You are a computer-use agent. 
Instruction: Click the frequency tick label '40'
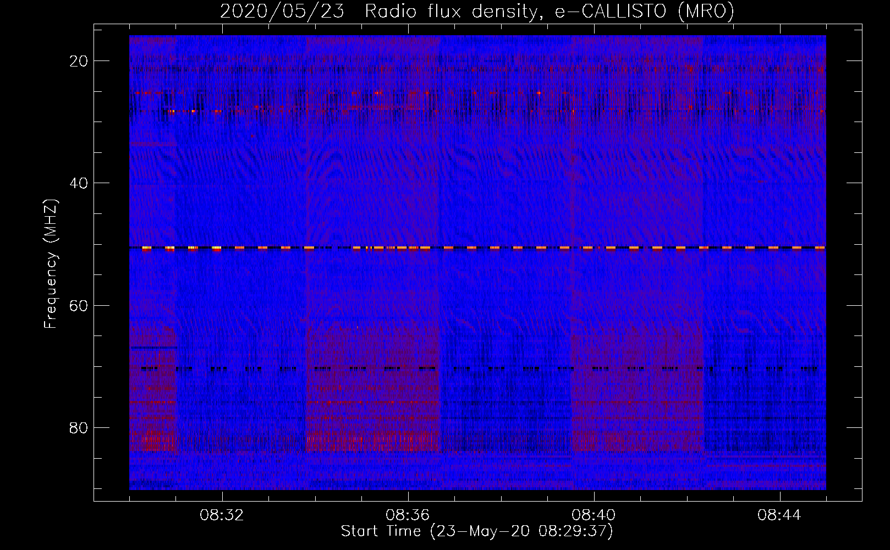[79, 183]
